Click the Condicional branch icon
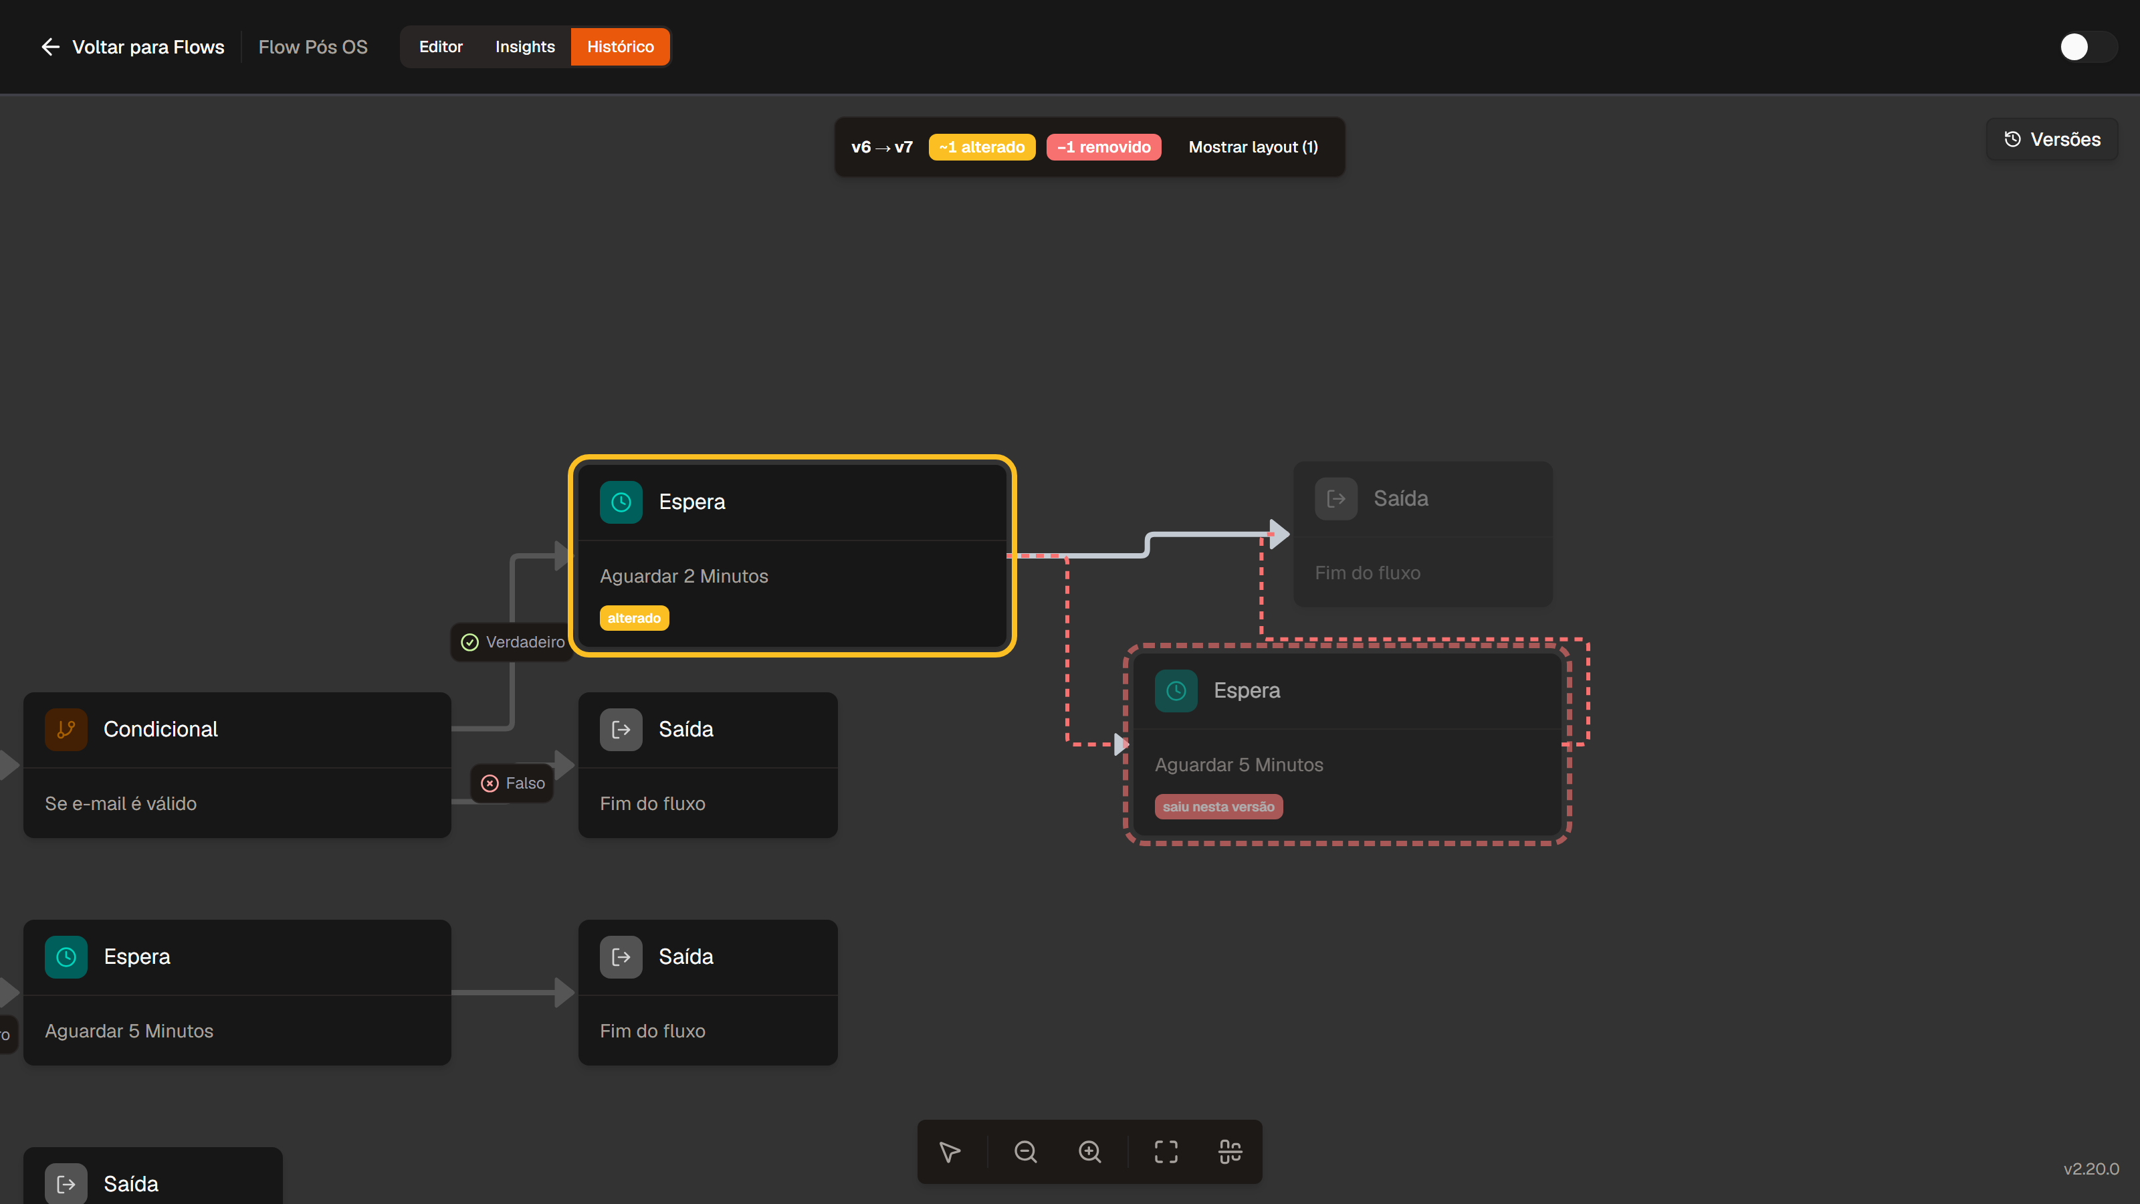Screen dimensions: 2140x1204 pyautogui.click(x=66, y=730)
